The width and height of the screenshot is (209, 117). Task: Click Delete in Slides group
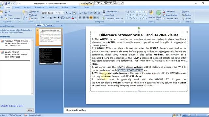pyautogui.click(x=33, y=19)
